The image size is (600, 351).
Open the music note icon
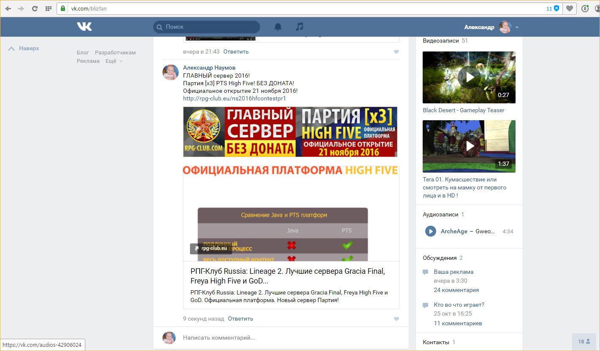(299, 27)
